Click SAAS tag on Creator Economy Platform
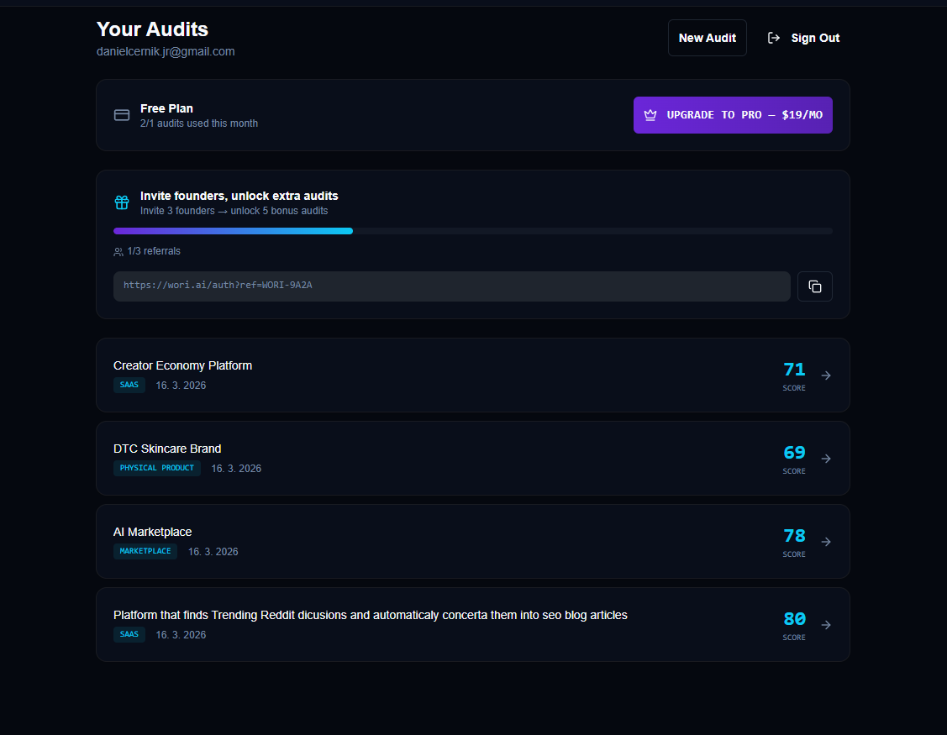Screen dimensions: 947x735 click(x=129, y=385)
